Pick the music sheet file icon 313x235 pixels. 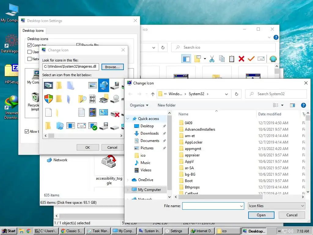92,99
